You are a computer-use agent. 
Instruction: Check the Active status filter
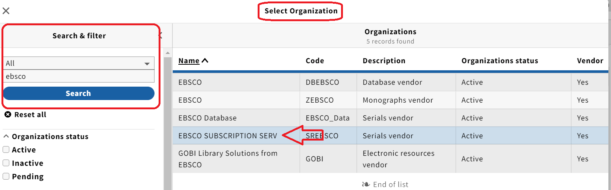6,149
